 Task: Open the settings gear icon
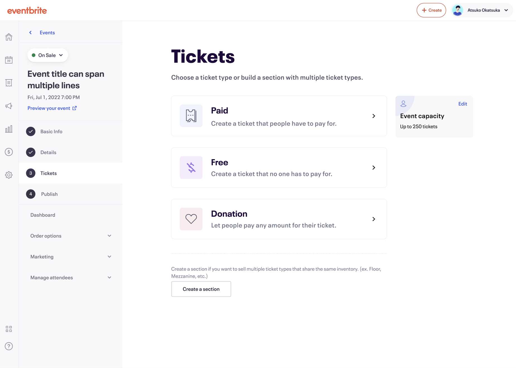(9, 175)
